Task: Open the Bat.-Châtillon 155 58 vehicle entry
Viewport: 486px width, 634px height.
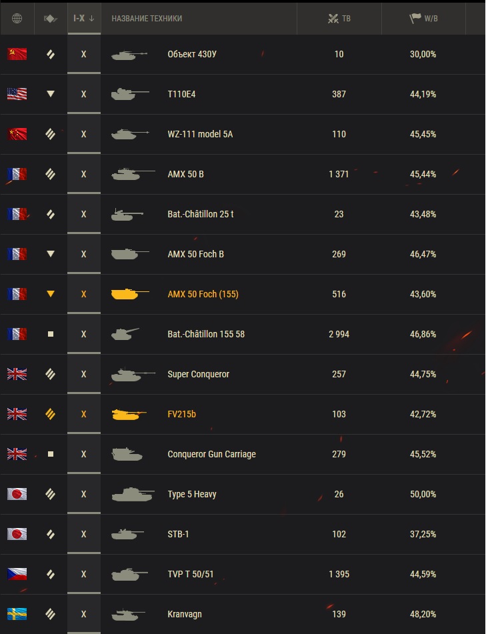Action: coord(206,334)
